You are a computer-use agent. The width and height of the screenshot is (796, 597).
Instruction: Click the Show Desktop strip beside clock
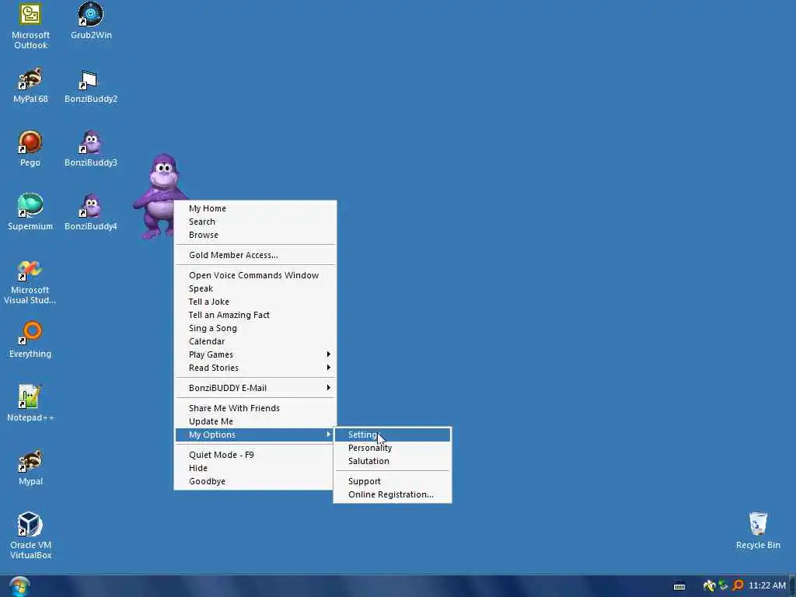(x=792, y=586)
